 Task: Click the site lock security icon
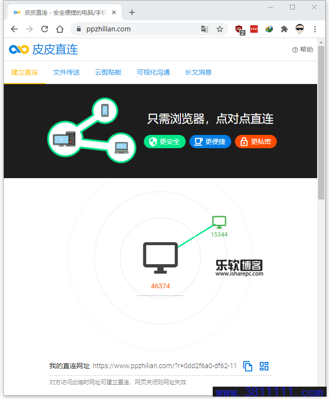(79, 29)
